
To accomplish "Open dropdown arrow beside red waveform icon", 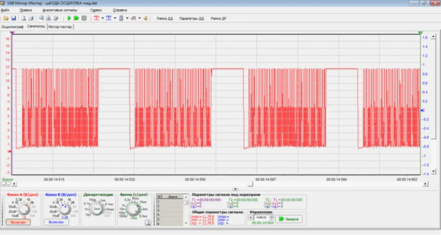I will pos(103,18).
